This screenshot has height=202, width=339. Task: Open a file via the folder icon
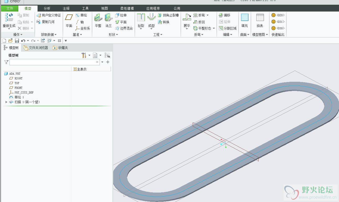pos(11,41)
